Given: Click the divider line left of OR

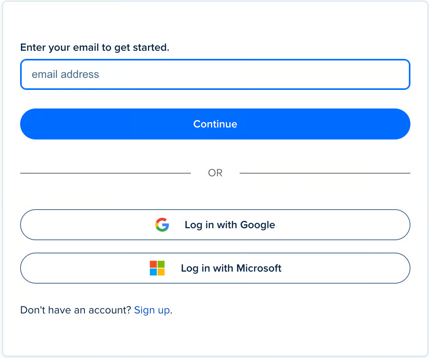Looking at the screenshot, I should pyautogui.click(x=105, y=173).
